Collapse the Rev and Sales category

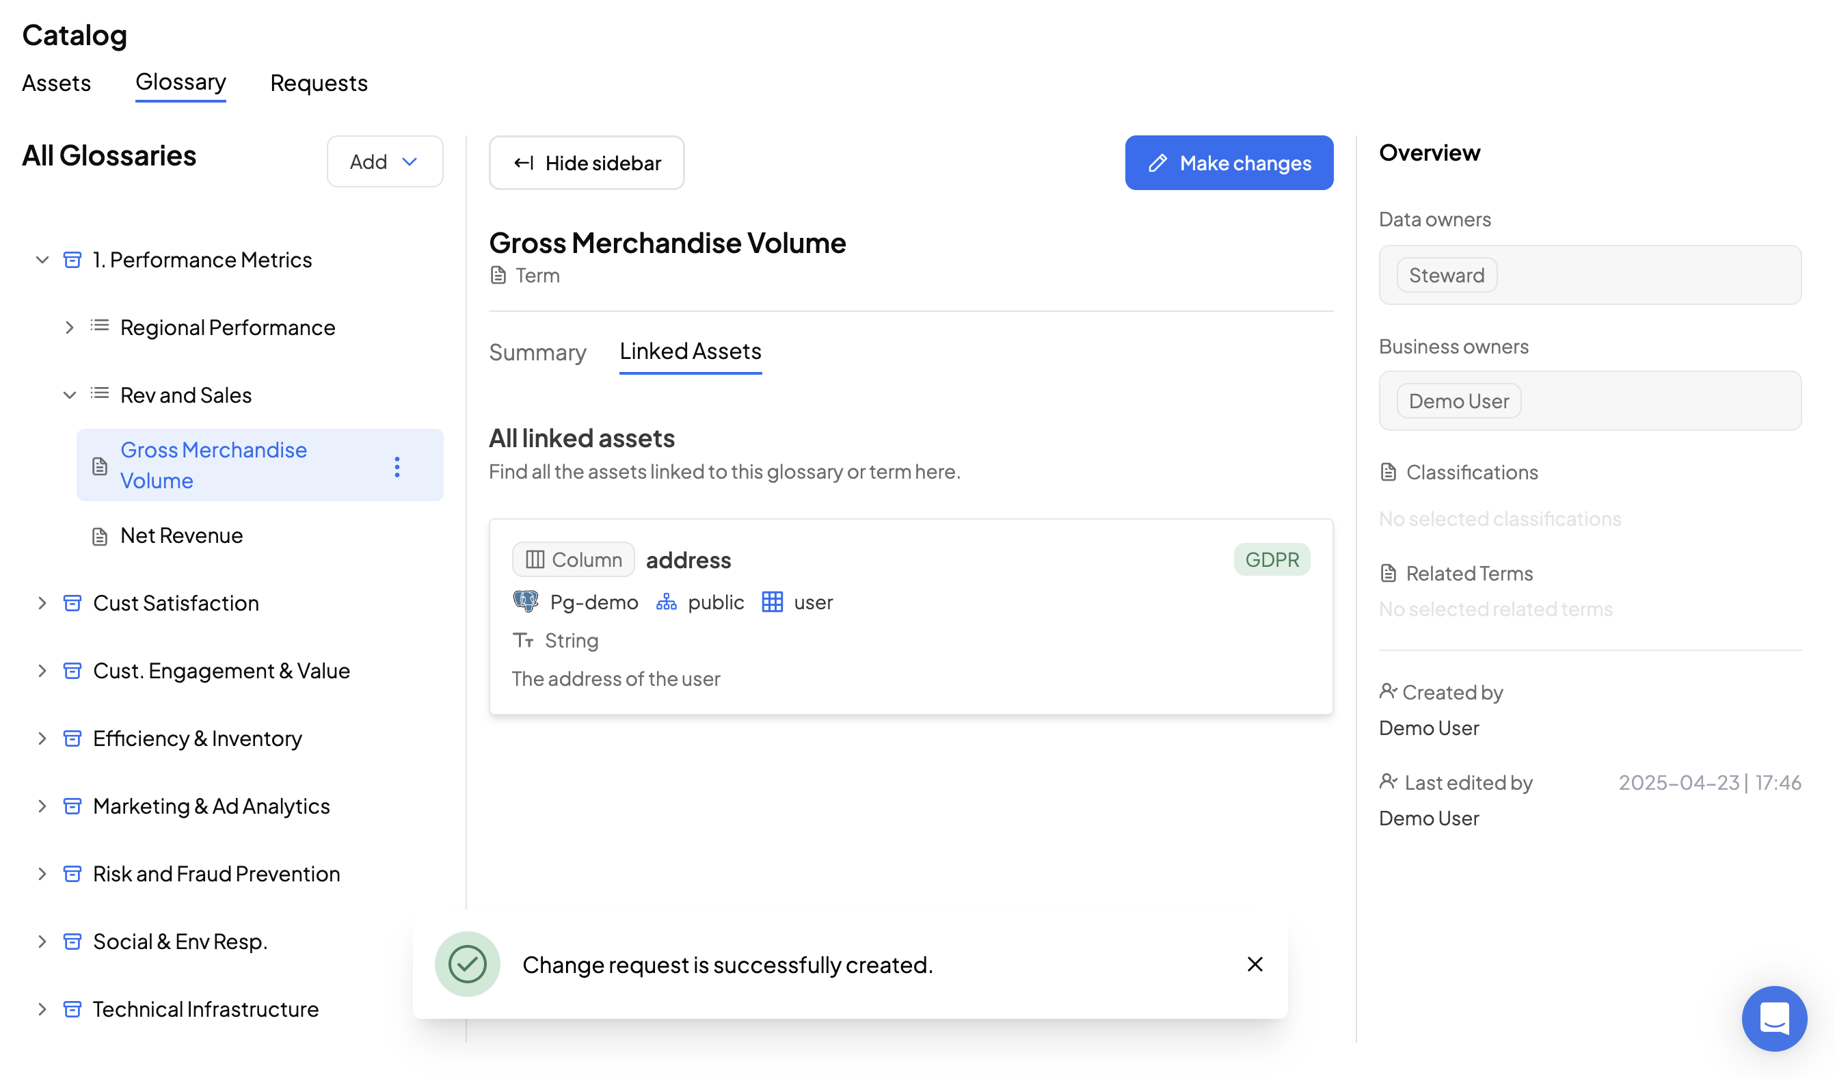coord(69,395)
